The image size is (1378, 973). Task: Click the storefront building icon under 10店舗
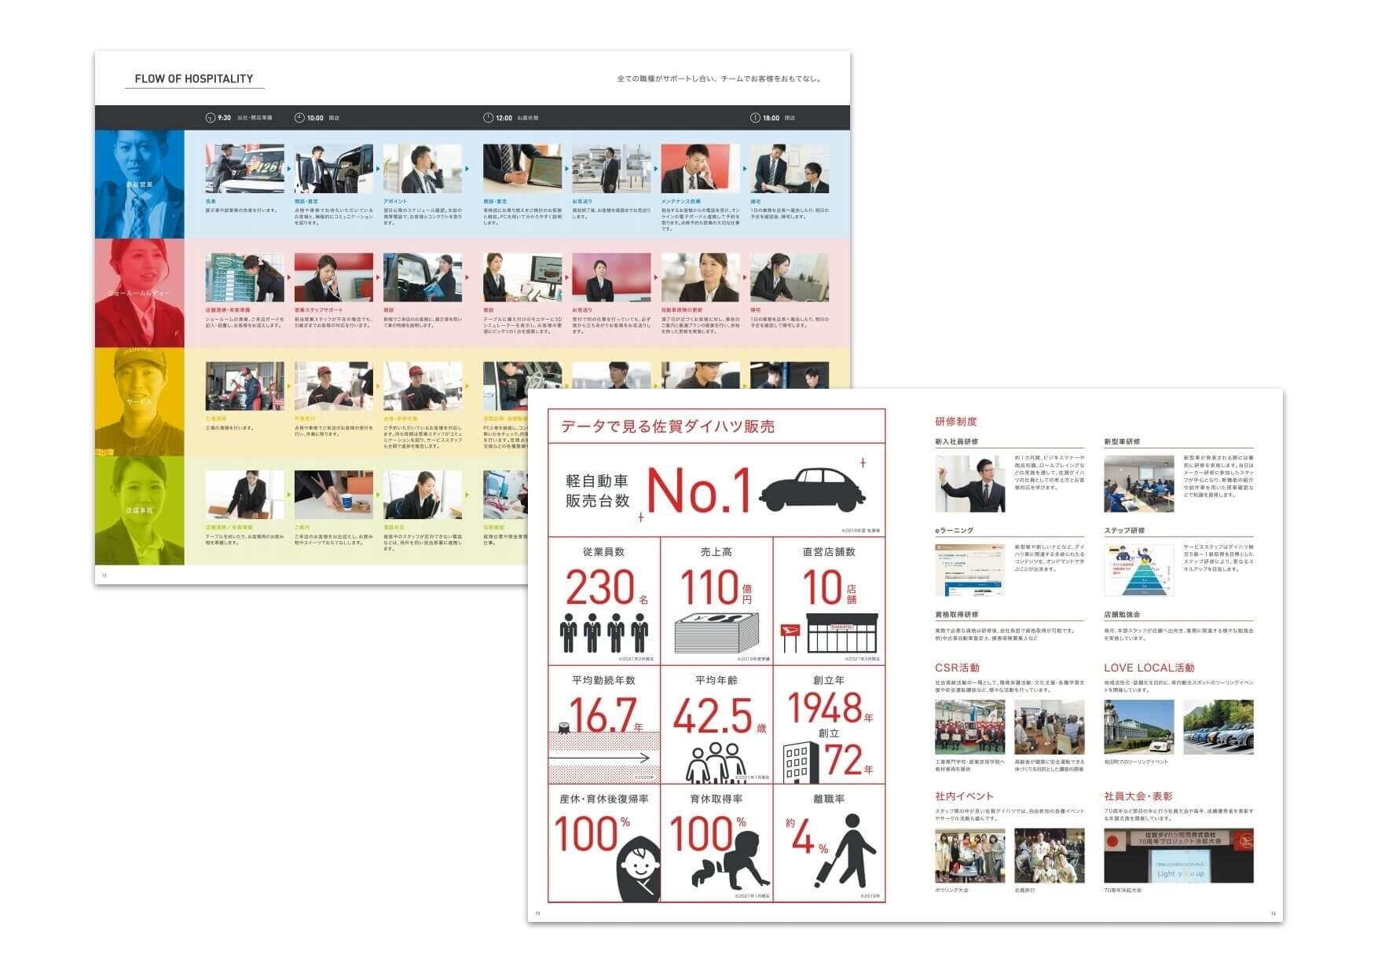pyautogui.click(x=842, y=633)
